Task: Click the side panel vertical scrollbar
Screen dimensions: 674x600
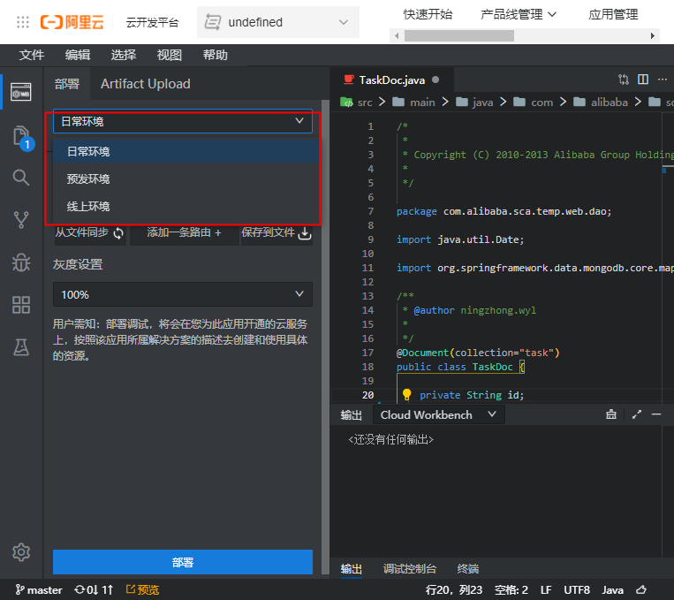Action: click(325, 337)
